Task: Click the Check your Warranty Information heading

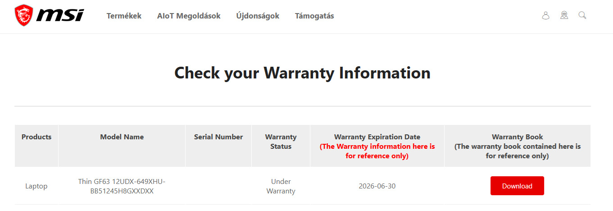Action: click(302, 73)
